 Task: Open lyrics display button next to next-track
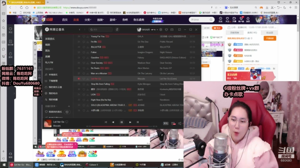click(137, 122)
